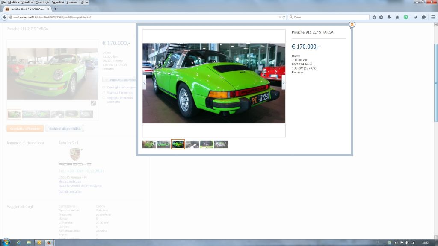Go to home page icon
The image size is (438, 246).
[x=397, y=17]
